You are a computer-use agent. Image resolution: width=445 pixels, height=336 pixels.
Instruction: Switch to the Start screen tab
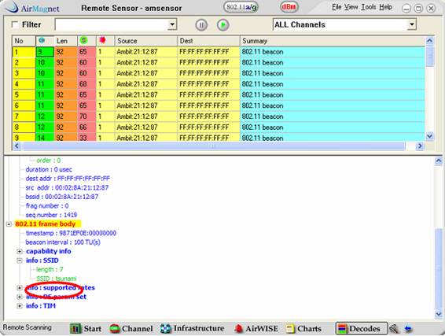(86, 329)
